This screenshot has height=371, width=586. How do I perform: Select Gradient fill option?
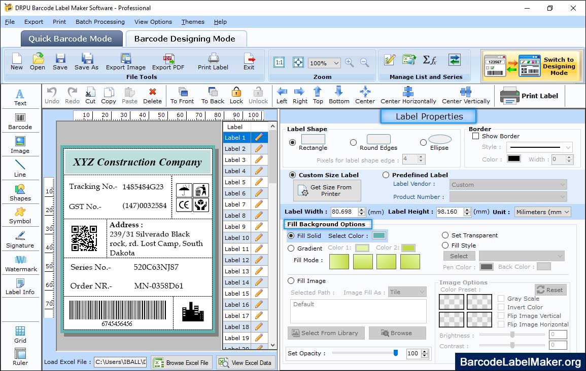[x=291, y=249]
